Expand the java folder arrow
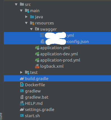This screenshot has width=111, height=120. [x=26, y=17]
